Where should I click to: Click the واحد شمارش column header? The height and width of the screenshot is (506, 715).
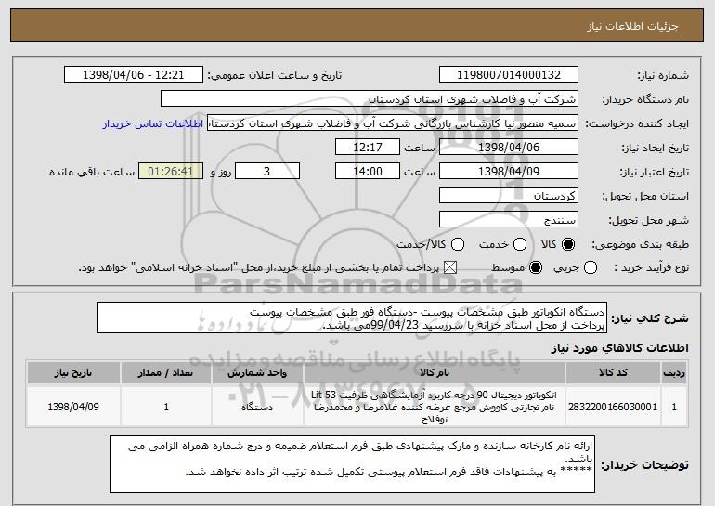pos(257,373)
